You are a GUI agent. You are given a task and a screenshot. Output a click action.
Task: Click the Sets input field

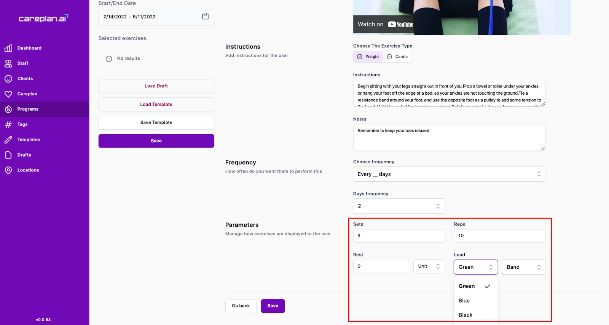pyautogui.click(x=399, y=236)
